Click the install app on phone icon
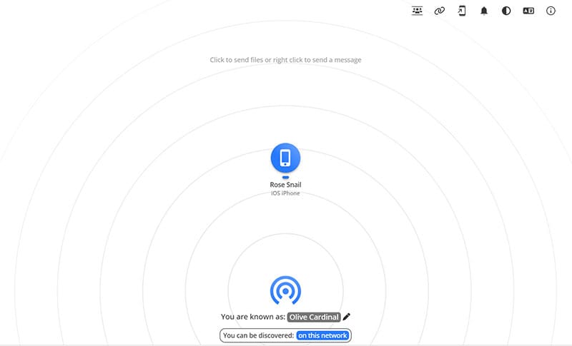 click(x=462, y=11)
